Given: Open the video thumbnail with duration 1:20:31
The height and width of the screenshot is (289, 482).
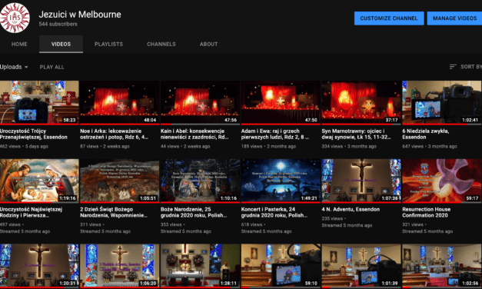Looking at the screenshot, I should point(39,266).
